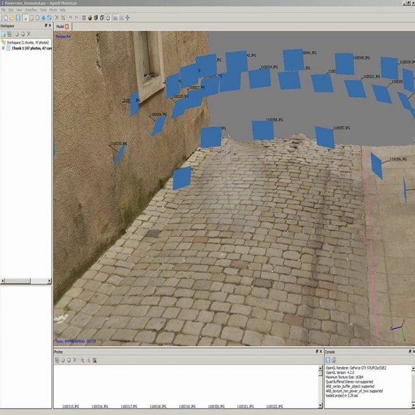
Task: Open the File menu
Action: point(4,10)
